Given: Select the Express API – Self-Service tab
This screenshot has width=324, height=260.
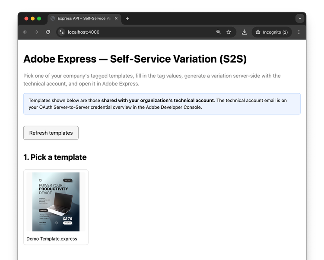Looking at the screenshot, I should pyautogui.click(x=84, y=19).
